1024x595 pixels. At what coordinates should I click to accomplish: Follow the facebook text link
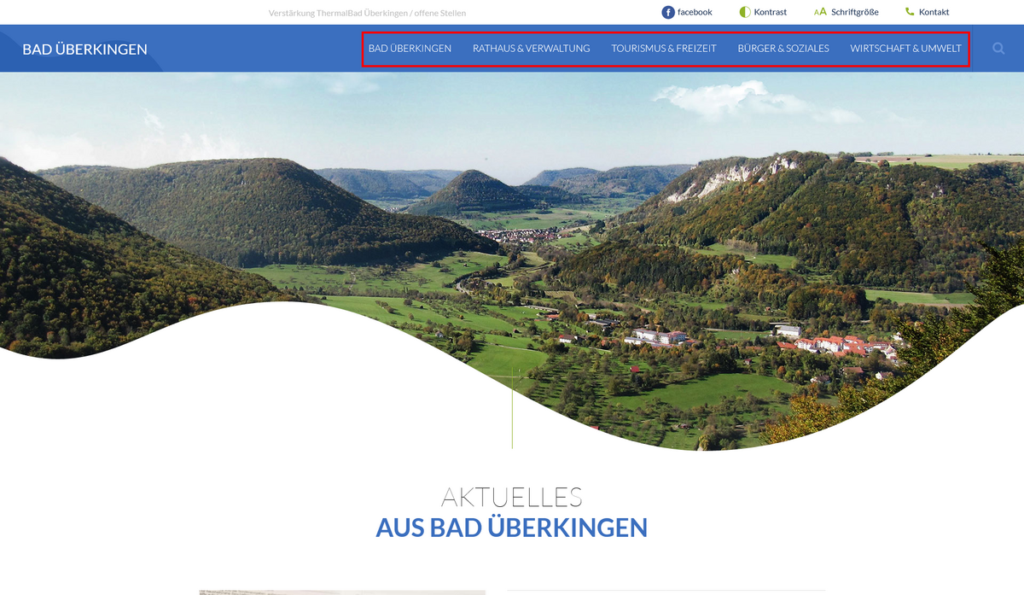pos(695,12)
